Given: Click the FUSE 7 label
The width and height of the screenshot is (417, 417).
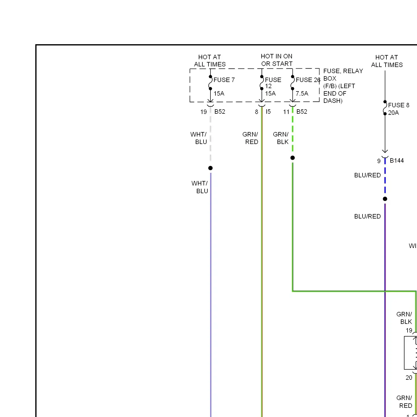Looking at the screenshot, I should pos(224,80).
